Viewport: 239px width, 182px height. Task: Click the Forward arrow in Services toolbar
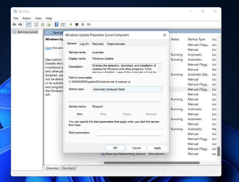click(x=20, y=24)
